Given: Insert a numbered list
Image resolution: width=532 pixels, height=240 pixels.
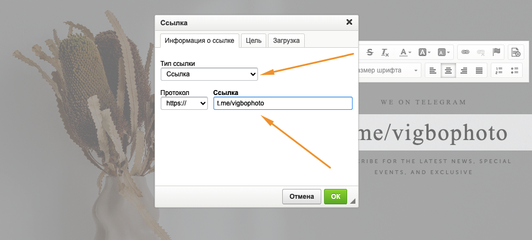Looking at the screenshot, I should pyautogui.click(x=500, y=70).
